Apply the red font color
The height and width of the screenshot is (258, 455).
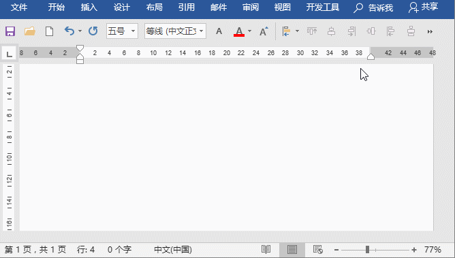tap(239, 31)
